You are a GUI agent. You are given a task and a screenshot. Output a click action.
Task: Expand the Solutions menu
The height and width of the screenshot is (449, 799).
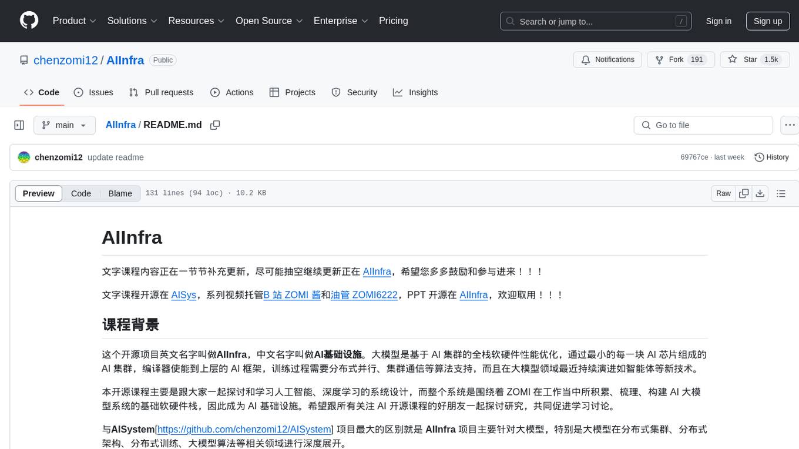pyautogui.click(x=132, y=21)
